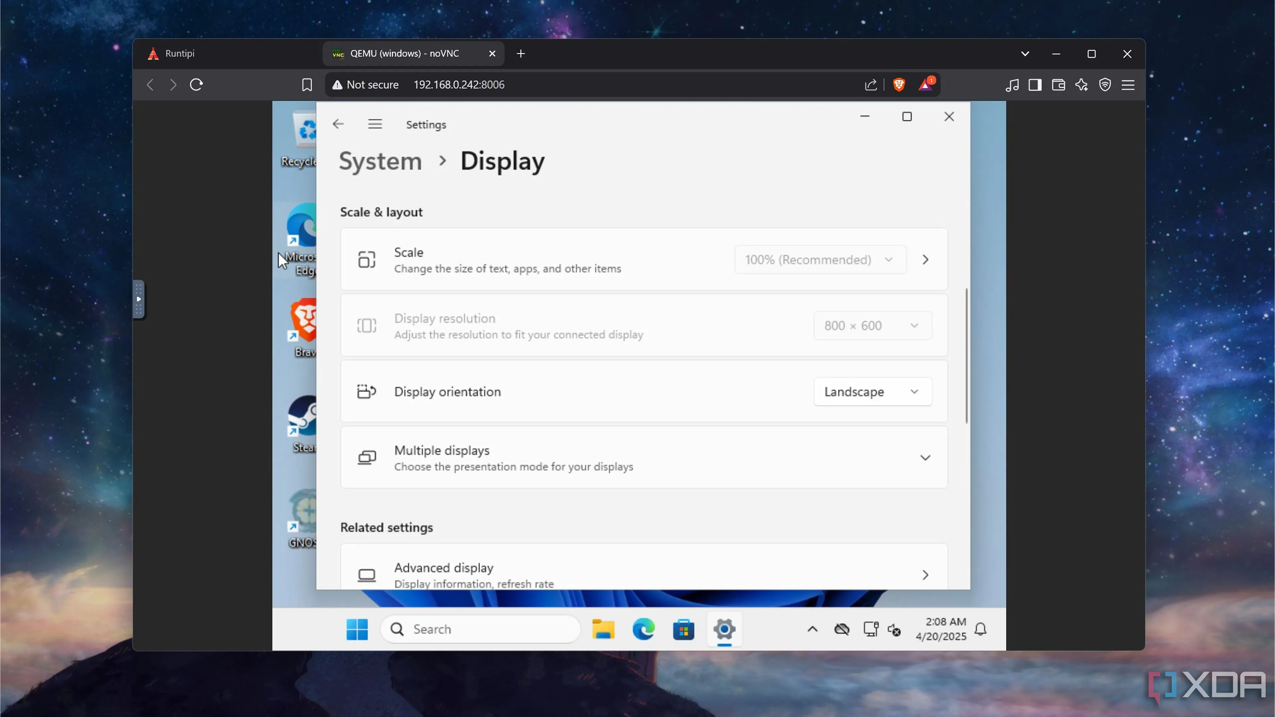The width and height of the screenshot is (1275, 717).
Task: Reload the noVNC page in the browser
Action: (196, 85)
